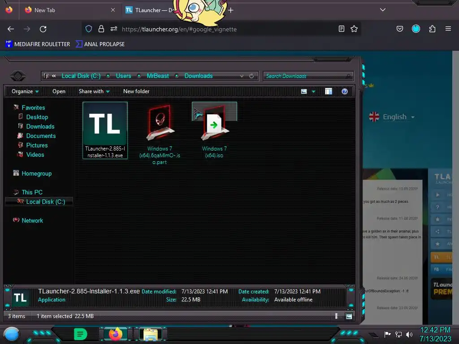The height and width of the screenshot is (344, 459).
Task: Click the taskbar clock 12:42 PM
Action: (x=435, y=330)
